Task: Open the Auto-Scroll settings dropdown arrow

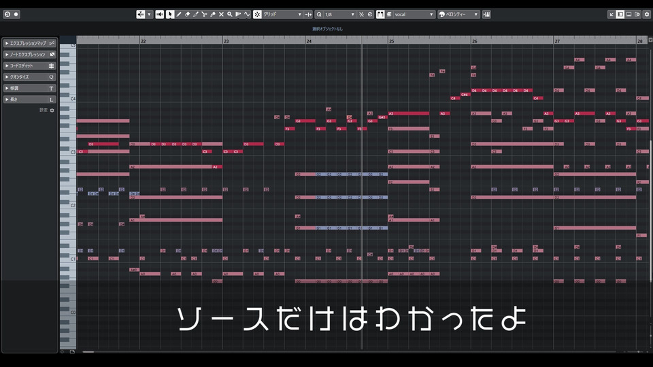Action: point(149,14)
